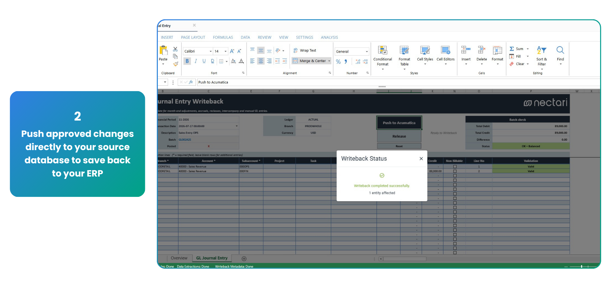This screenshot has width=611, height=288.
Task: Switch to the Overview sheet tab
Action: (x=179, y=258)
